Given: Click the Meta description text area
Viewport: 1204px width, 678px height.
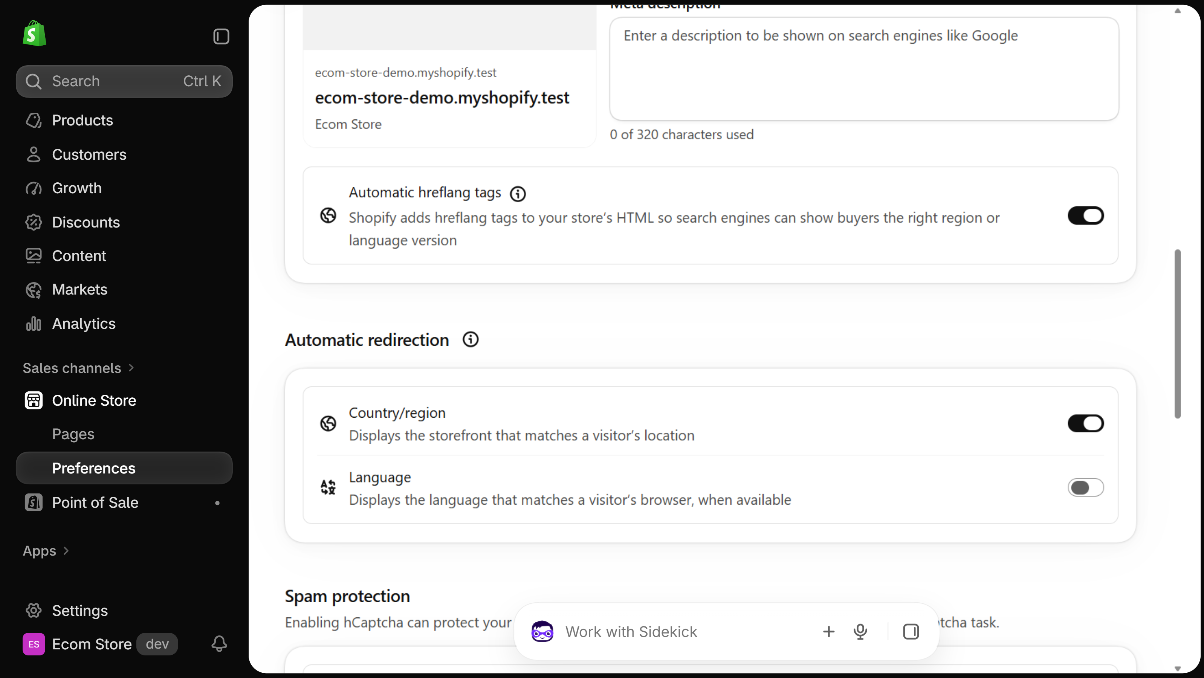Looking at the screenshot, I should pos(864,69).
